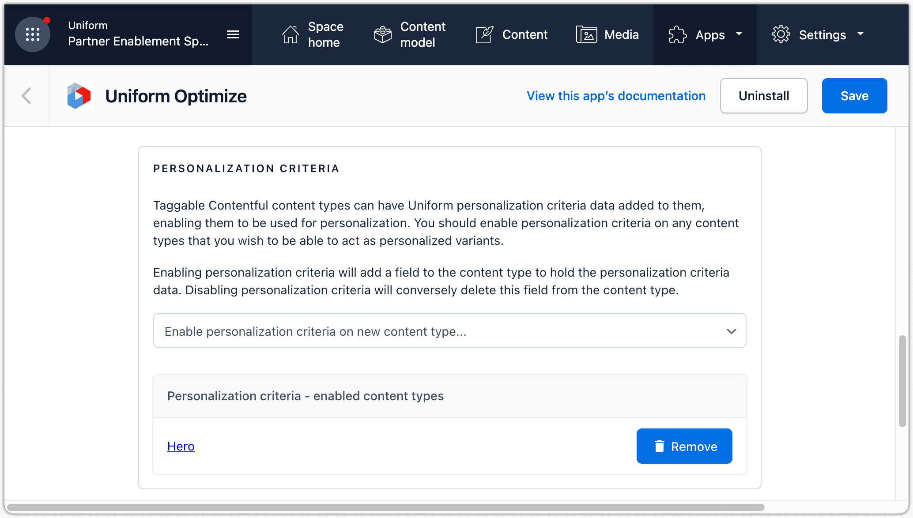Click the vertical scrollbar thumb
The height and width of the screenshot is (518, 913).
pos(902,381)
